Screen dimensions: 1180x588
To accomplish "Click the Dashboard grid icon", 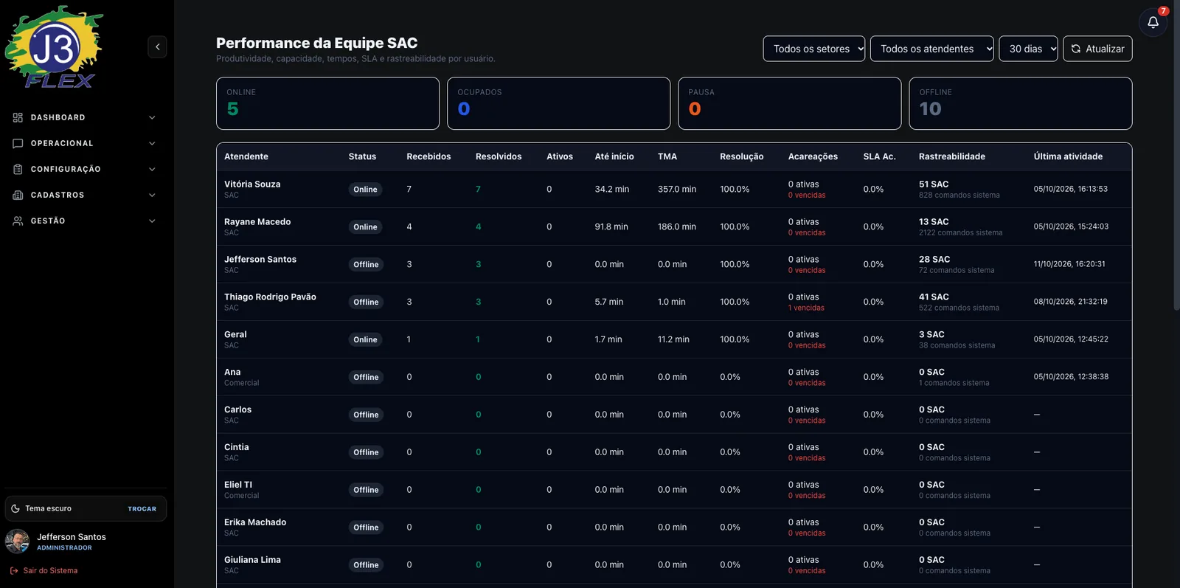I will coord(18,117).
